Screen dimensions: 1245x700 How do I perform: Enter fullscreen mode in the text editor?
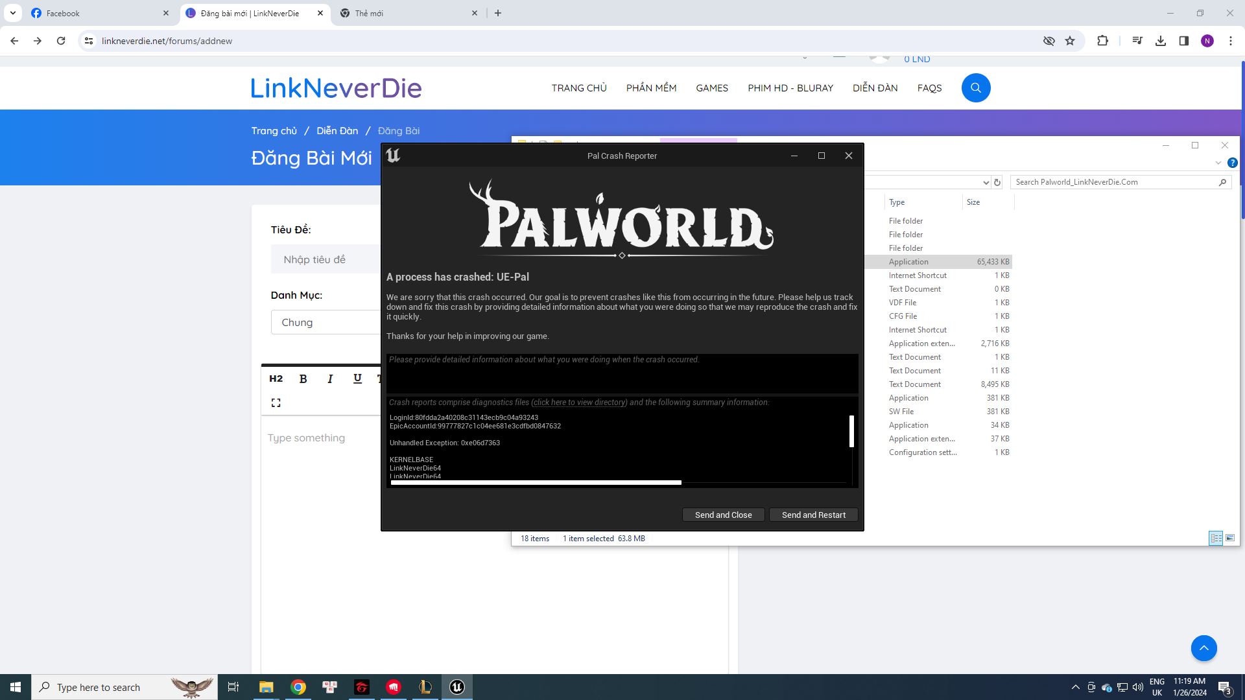(x=276, y=402)
